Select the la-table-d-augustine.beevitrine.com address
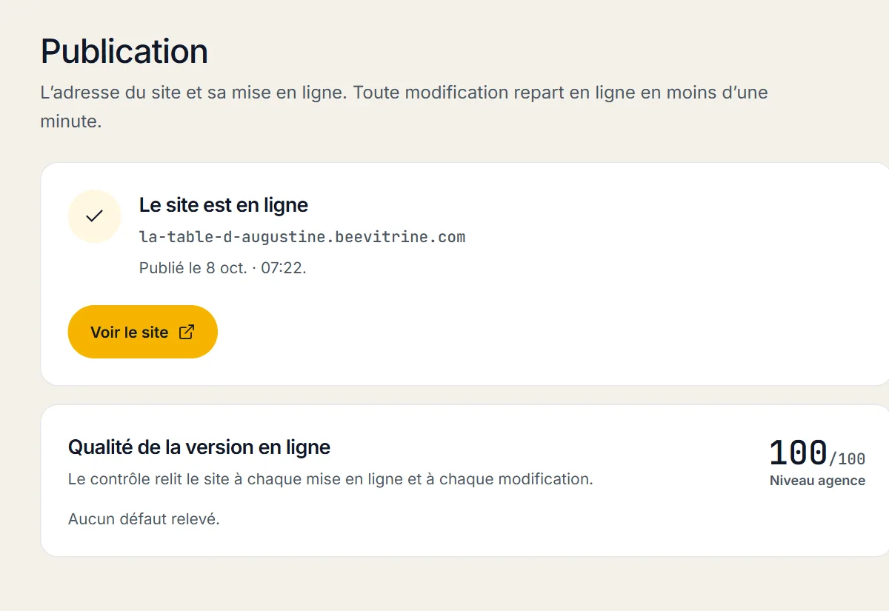The height and width of the screenshot is (611, 889). tap(302, 238)
